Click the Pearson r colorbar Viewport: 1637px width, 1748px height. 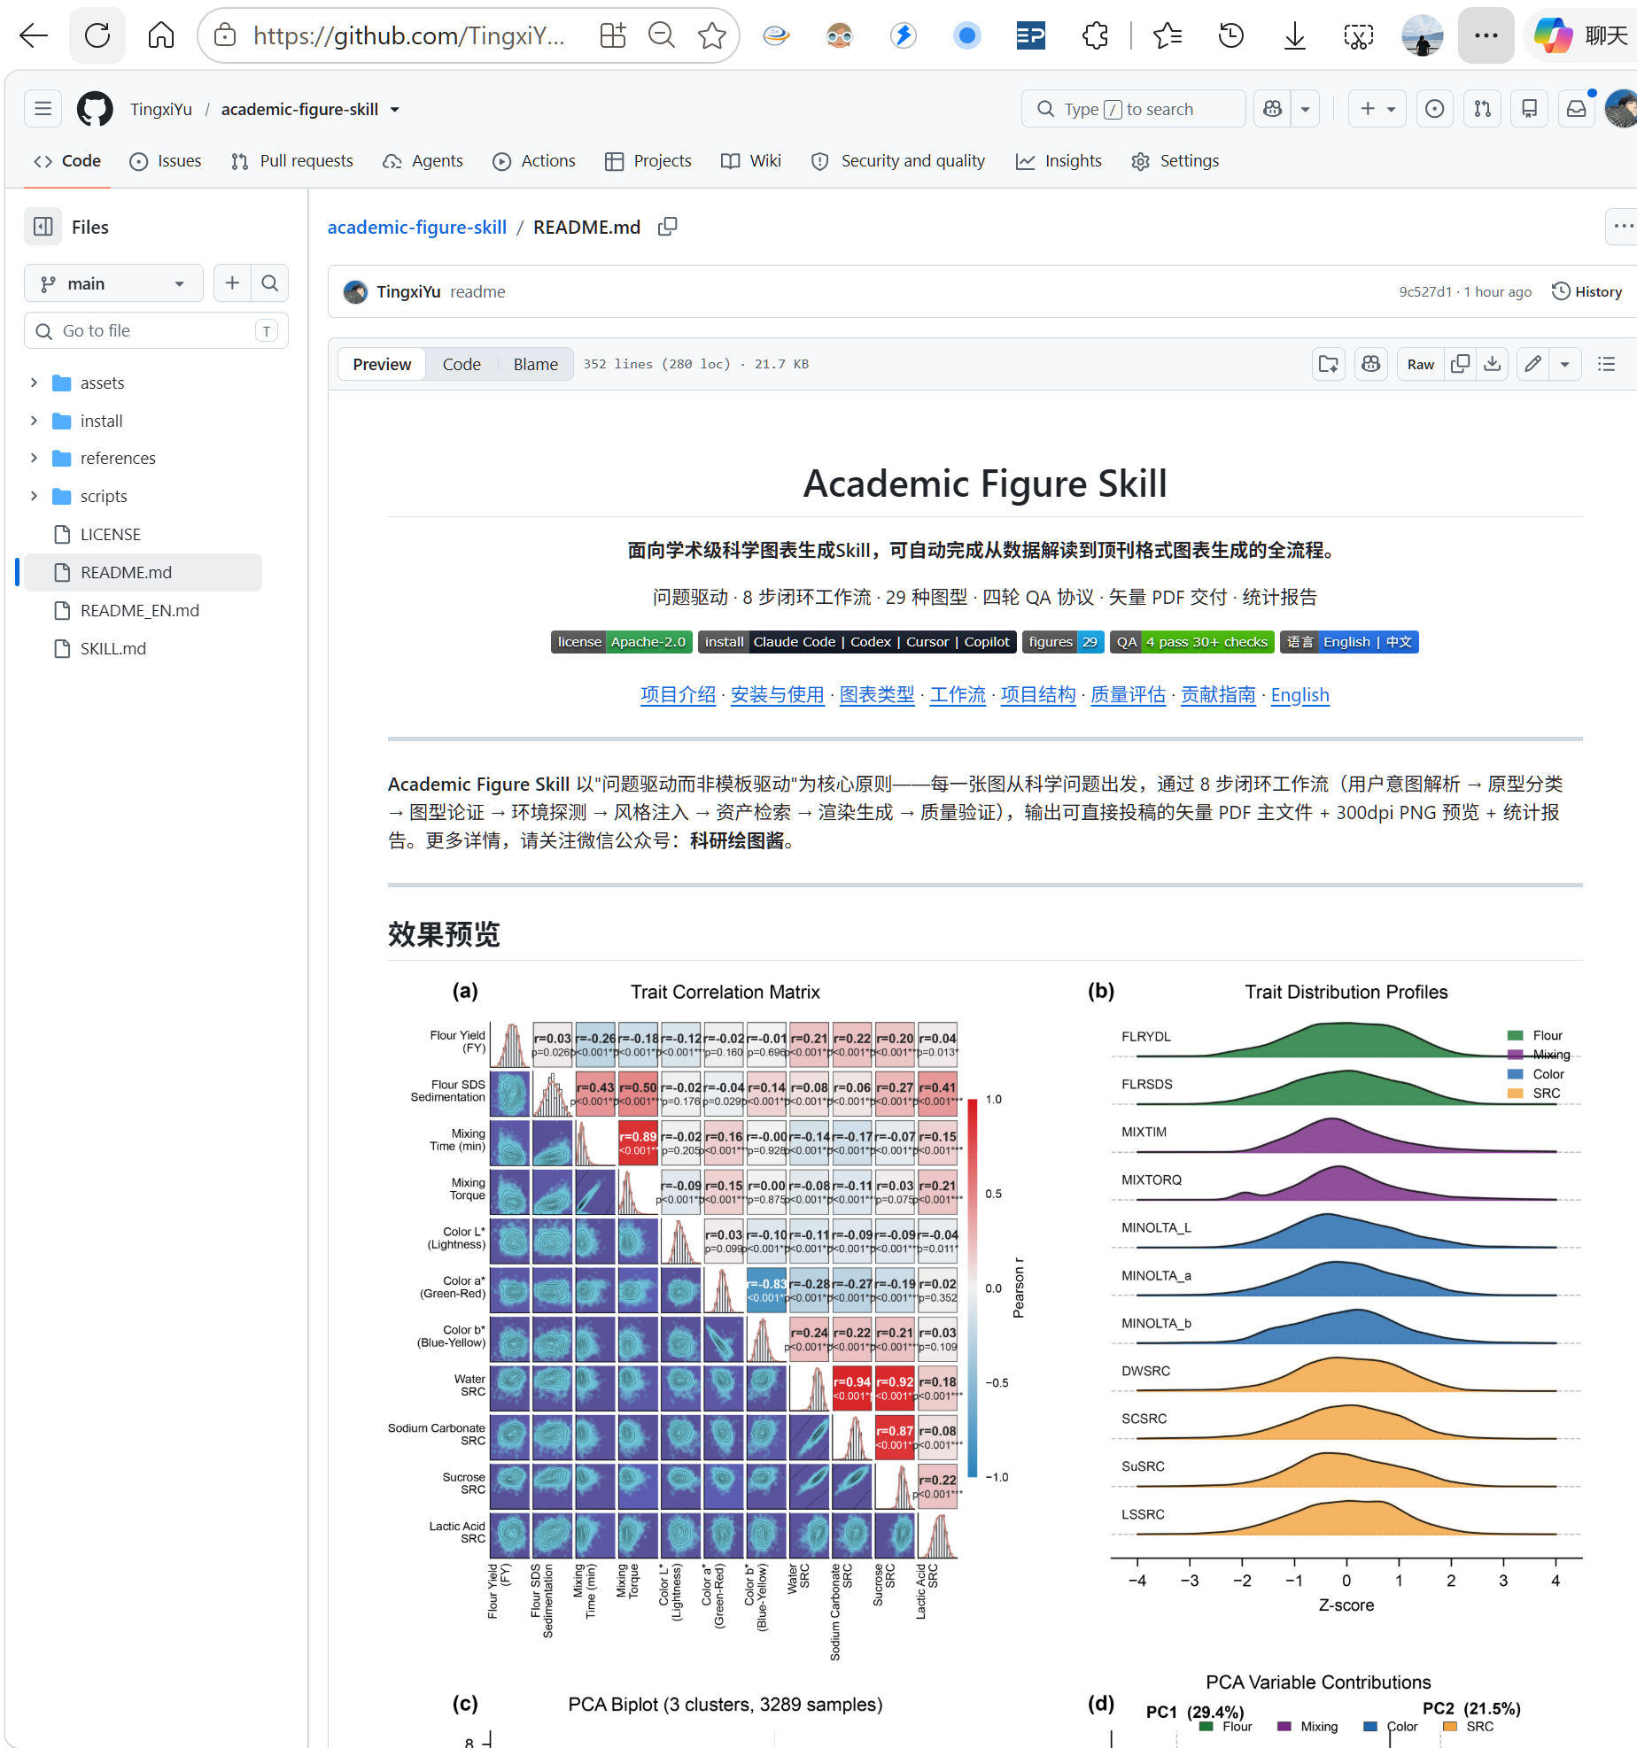point(972,1288)
